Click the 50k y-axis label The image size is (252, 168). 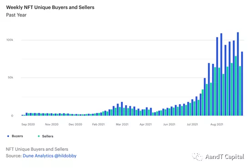point(10,77)
